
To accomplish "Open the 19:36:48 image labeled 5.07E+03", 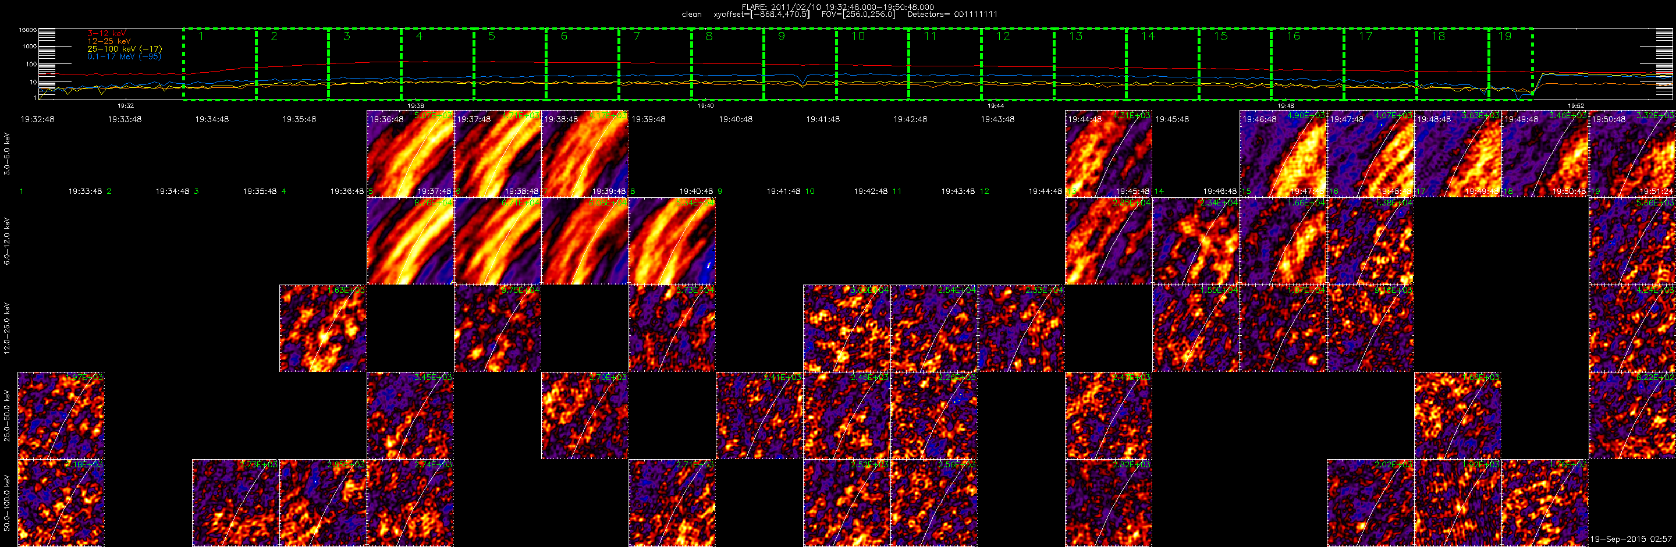I will 410,154.
